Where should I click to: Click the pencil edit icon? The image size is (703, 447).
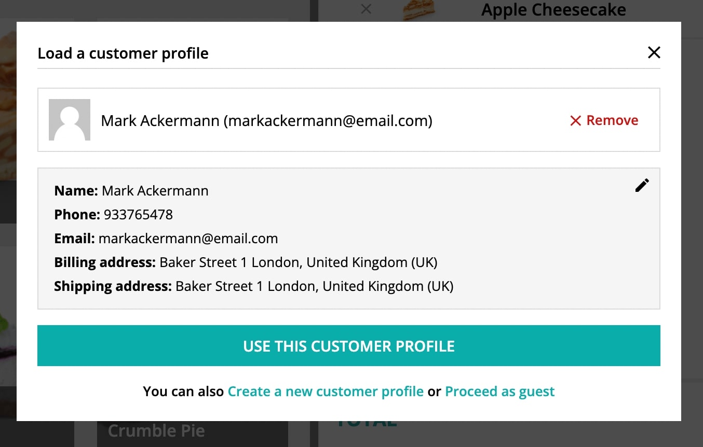(642, 186)
